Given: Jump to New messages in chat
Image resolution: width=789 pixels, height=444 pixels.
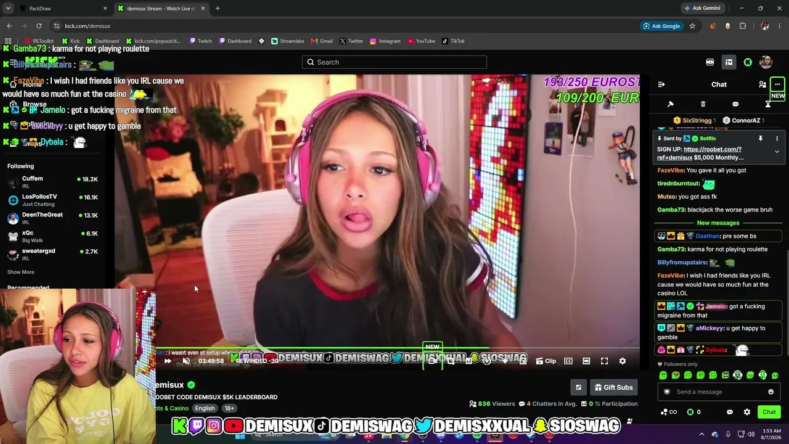Looking at the screenshot, I should click(x=718, y=223).
